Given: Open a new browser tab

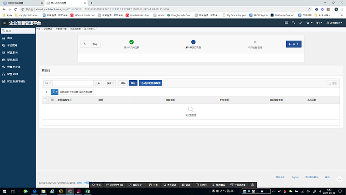Looking at the screenshot, I should [x=91, y=3].
